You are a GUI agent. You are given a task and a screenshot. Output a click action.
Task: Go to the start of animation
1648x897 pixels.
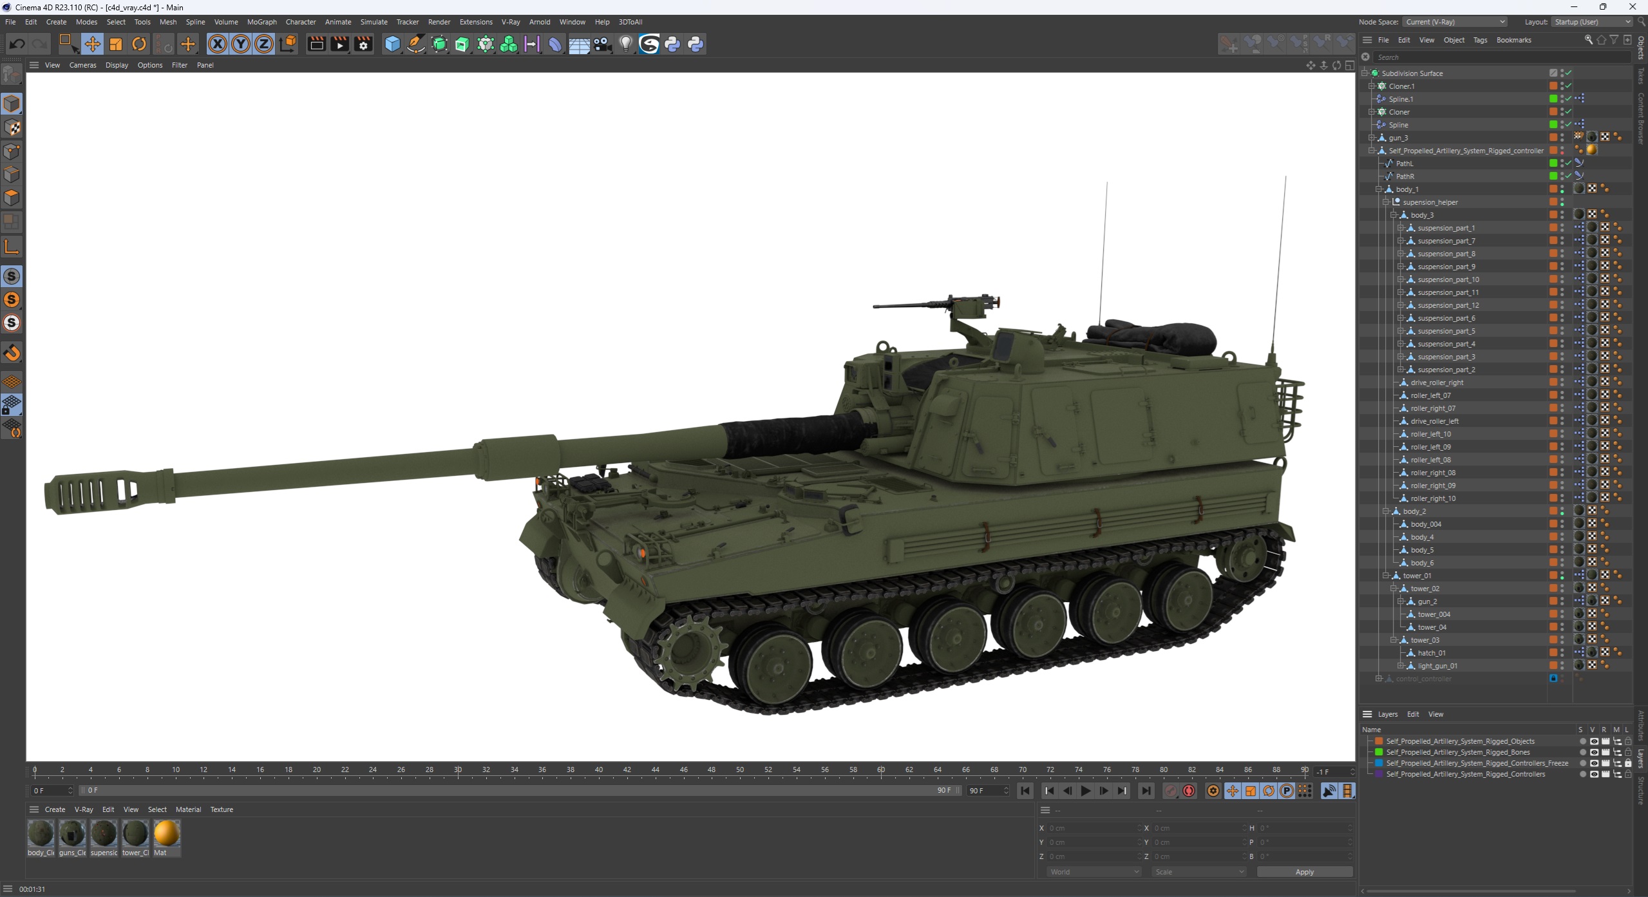point(1025,791)
